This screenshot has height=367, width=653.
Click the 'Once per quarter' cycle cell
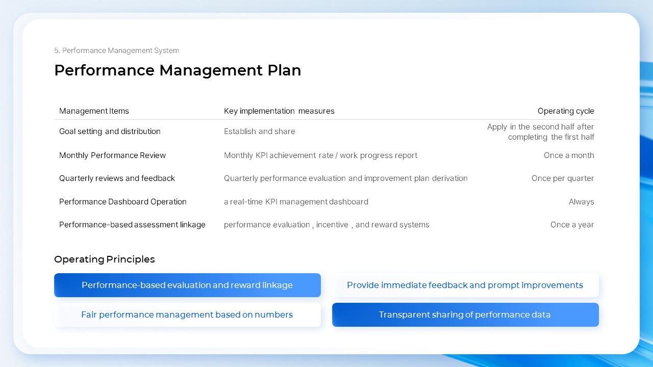point(562,178)
